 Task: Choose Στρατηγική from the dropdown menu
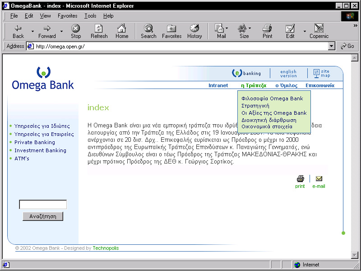(255, 106)
